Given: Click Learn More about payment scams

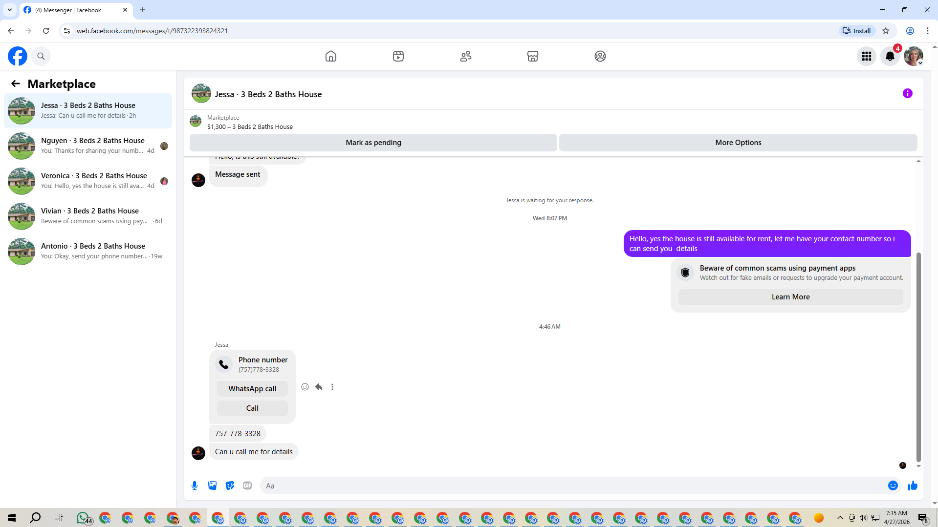Looking at the screenshot, I should point(790,297).
